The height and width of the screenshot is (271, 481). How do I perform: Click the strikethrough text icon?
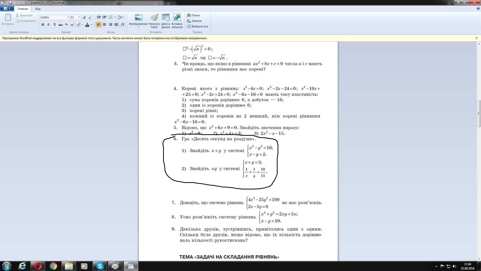[60, 25]
